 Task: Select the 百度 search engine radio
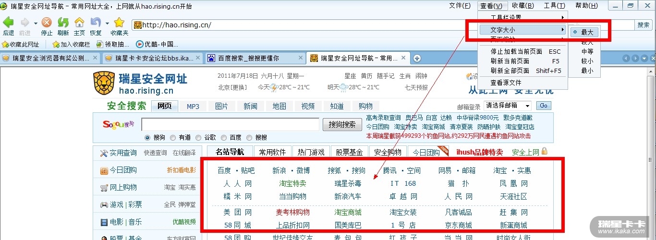click(x=224, y=137)
